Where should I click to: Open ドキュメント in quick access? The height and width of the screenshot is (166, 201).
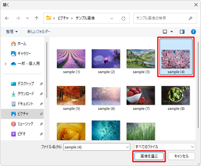point(22,104)
